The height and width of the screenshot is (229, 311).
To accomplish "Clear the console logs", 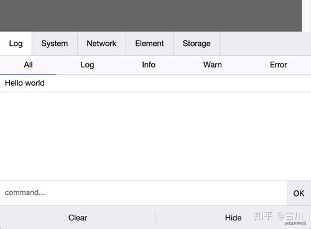I will click(78, 218).
